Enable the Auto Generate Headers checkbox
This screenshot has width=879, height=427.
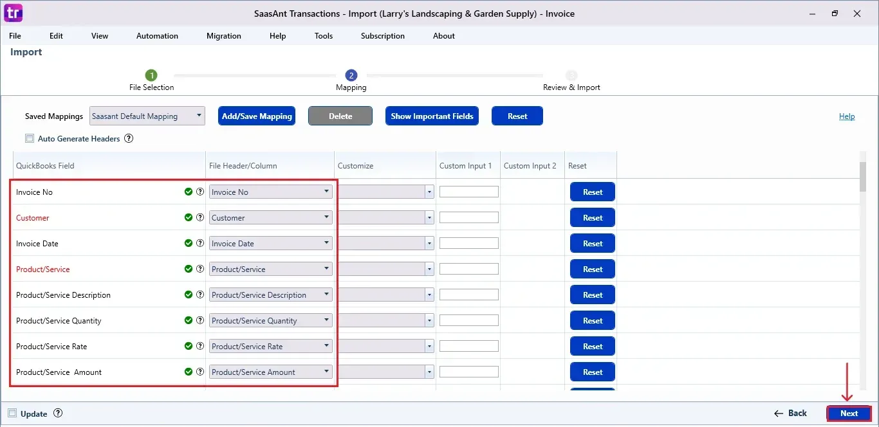pos(30,138)
